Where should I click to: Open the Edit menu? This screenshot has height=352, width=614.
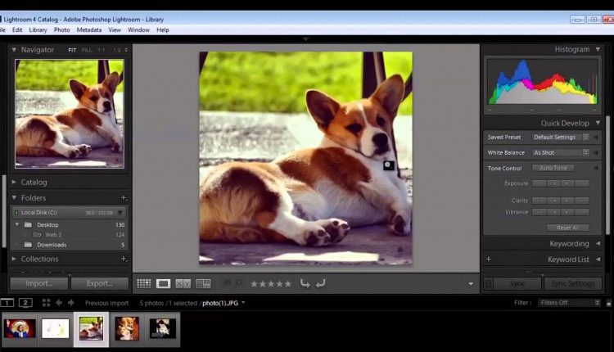pyautogui.click(x=17, y=29)
